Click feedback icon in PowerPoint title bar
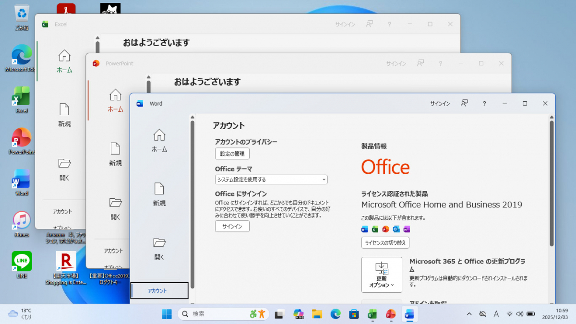This screenshot has width=576, height=324. (420, 63)
